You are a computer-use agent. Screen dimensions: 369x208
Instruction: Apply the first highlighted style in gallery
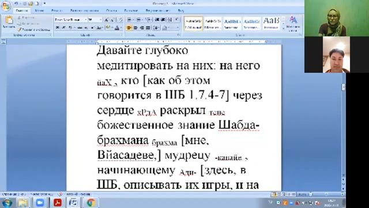pos(193,24)
